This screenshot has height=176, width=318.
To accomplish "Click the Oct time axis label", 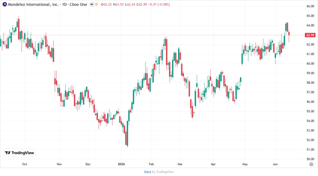I will (x=24, y=164).
